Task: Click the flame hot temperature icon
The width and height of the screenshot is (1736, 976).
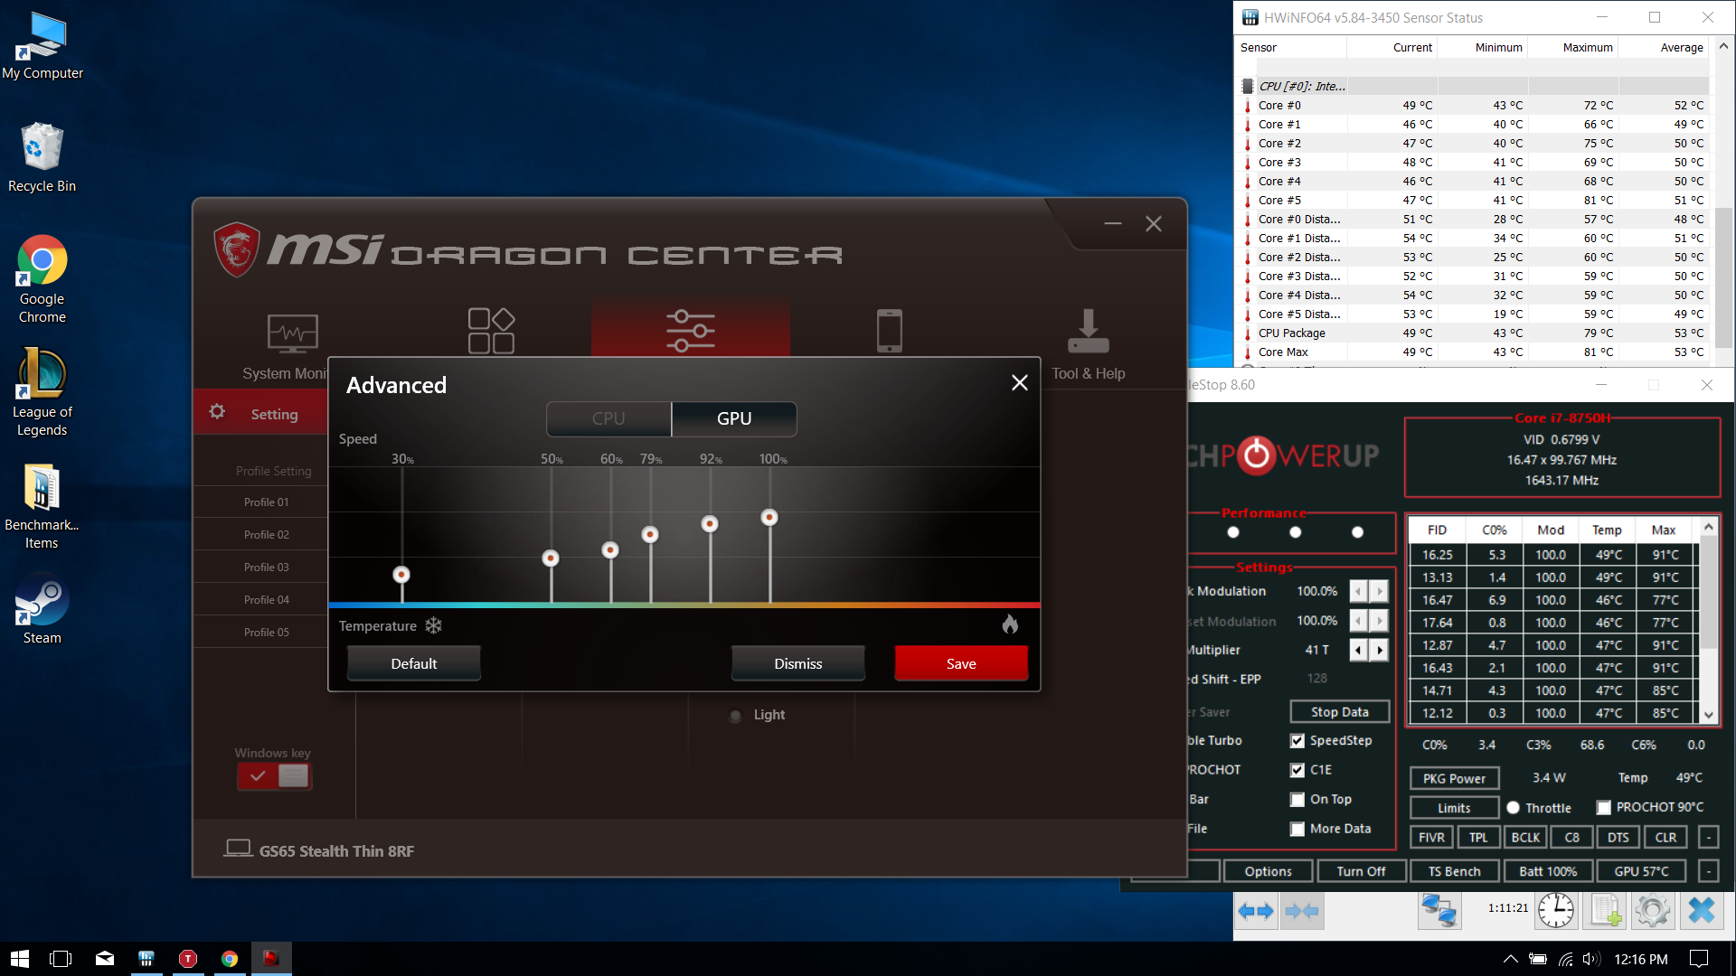Action: pyautogui.click(x=1010, y=624)
